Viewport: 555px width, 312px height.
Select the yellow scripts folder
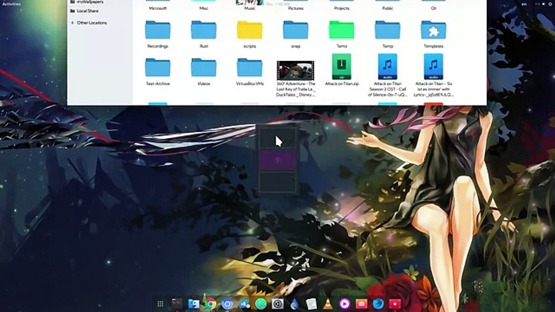click(x=250, y=34)
